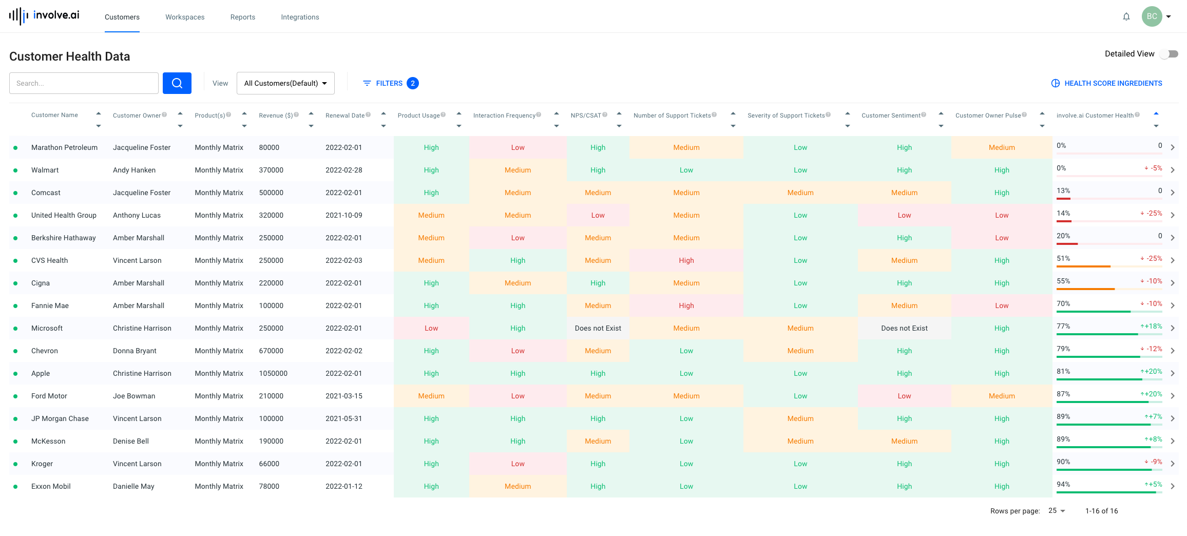The height and width of the screenshot is (536, 1187).
Task: Open the JP Morgan Chase customer
Action: coord(60,418)
